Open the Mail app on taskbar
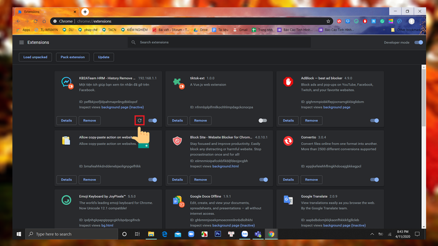 point(178,234)
